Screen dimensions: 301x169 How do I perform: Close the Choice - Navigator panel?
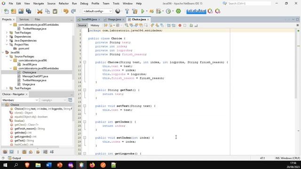(27, 94)
